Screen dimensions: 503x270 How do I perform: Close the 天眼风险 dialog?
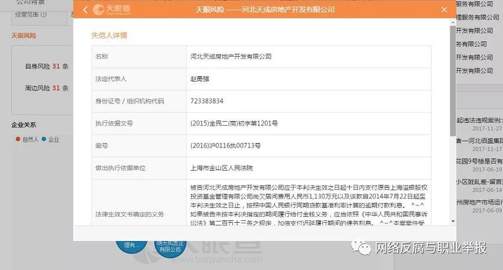click(444, 9)
